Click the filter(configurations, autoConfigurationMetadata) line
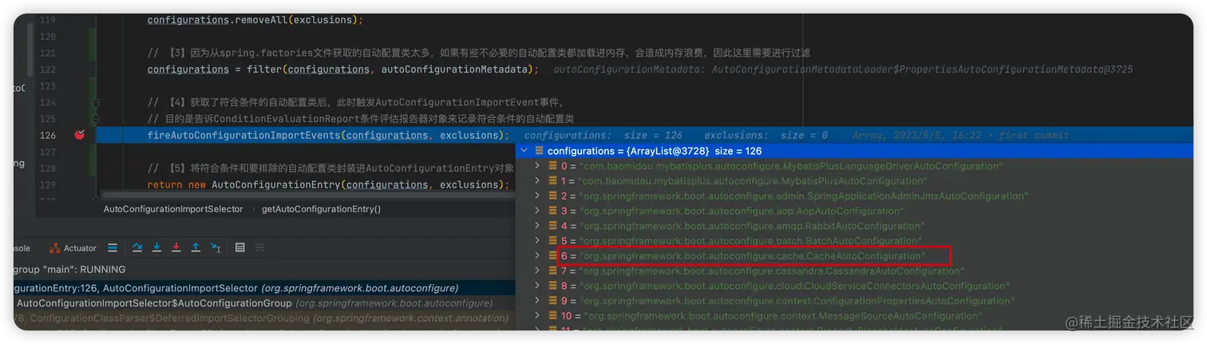 coord(342,69)
